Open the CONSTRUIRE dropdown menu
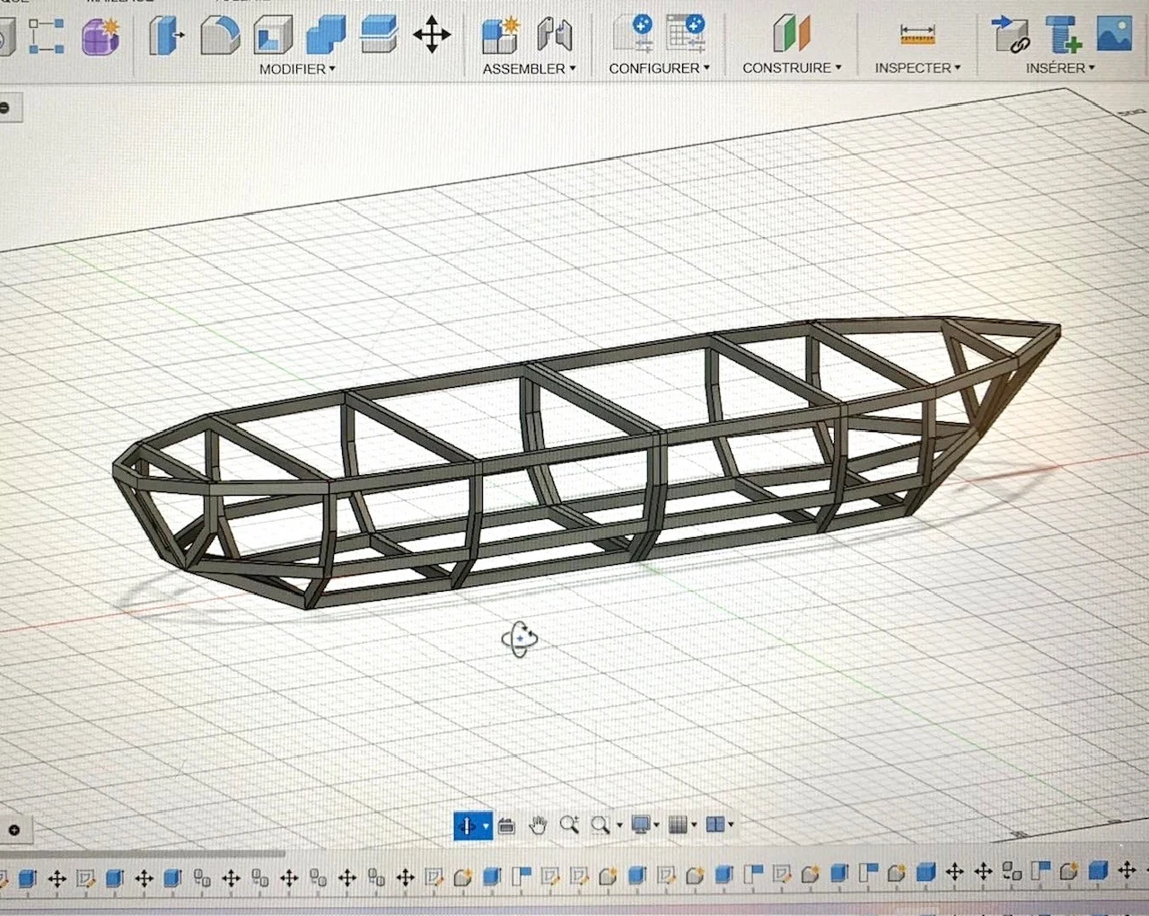 tap(792, 68)
